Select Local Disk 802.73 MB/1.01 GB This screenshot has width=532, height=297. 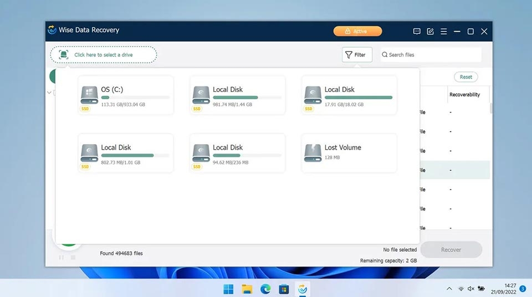coord(126,153)
